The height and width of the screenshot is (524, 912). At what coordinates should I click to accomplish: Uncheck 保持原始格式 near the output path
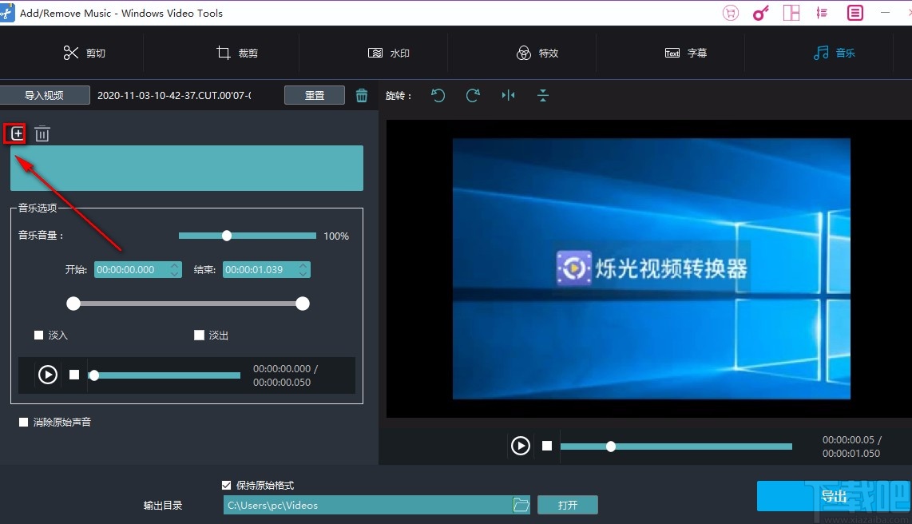tap(226, 484)
